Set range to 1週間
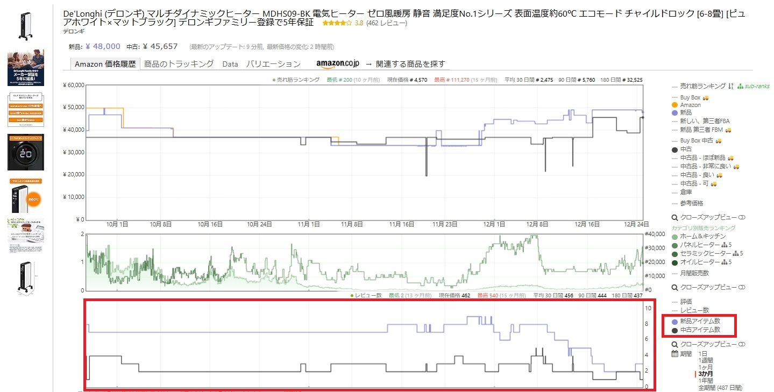The height and width of the screenshot is (392, 774). tap(706, 360)
